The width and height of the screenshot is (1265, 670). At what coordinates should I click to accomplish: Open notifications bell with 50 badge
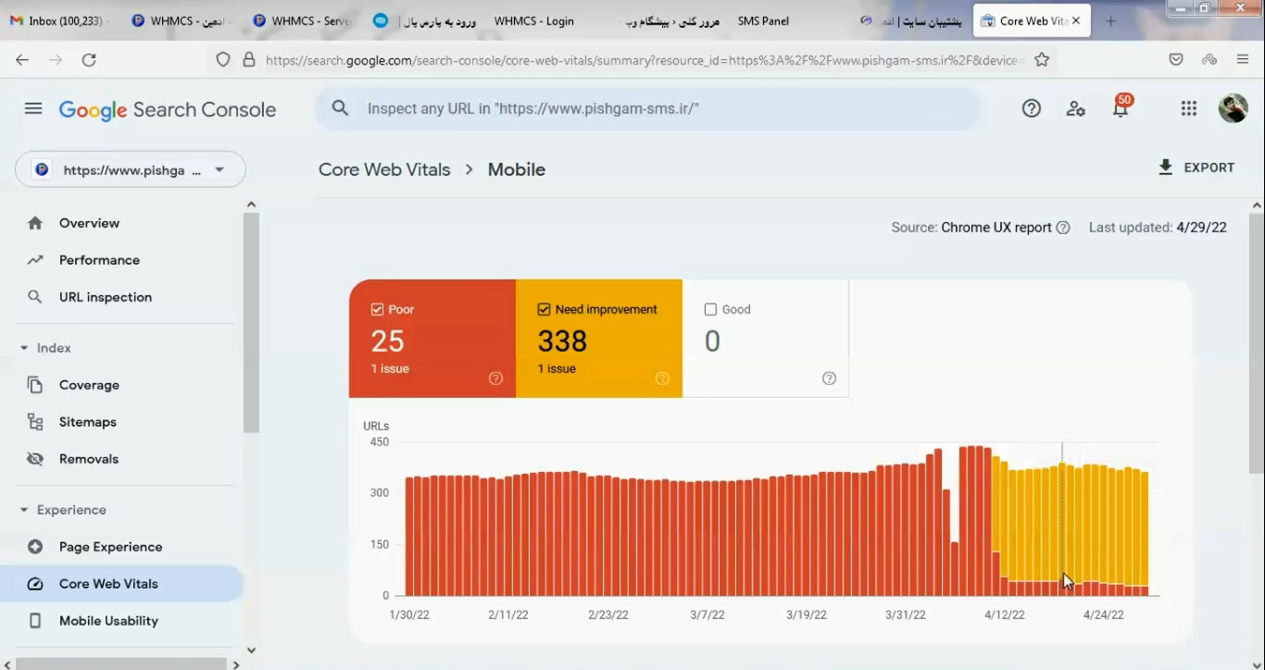coord(1121,107)
